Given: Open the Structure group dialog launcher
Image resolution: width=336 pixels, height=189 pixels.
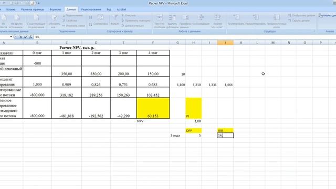Looking at the screenshot, I should 314,31.
